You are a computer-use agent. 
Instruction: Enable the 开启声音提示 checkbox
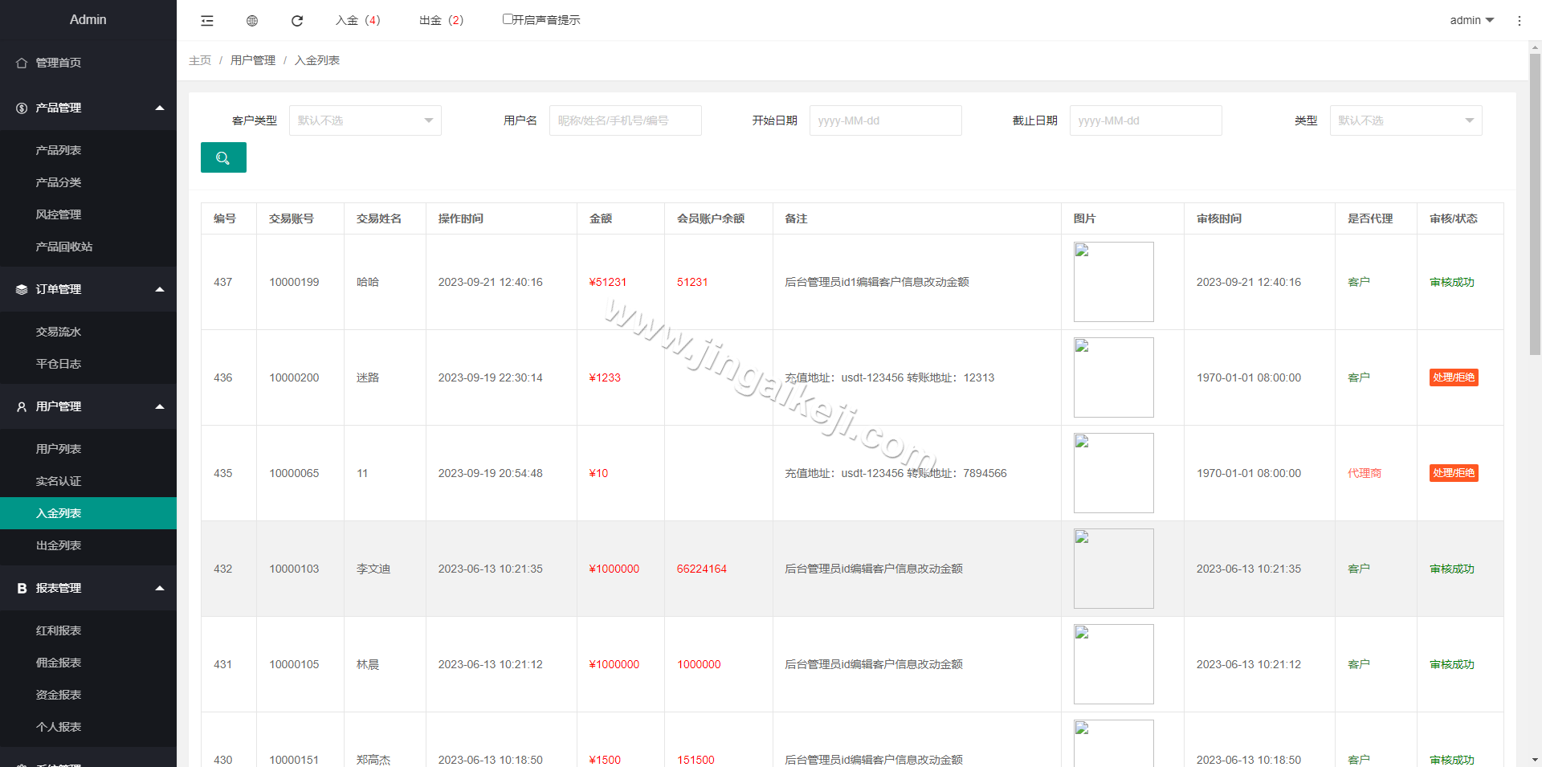pyautogui.click(x=508, y=18)
